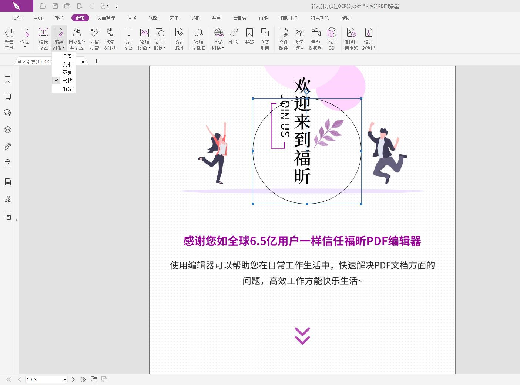Open the 帮助 menu
This screenshot has height=385, width=520.
click(x=345, y=17)
